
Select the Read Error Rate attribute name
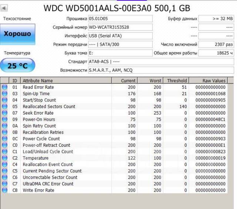tap(38, 87)
